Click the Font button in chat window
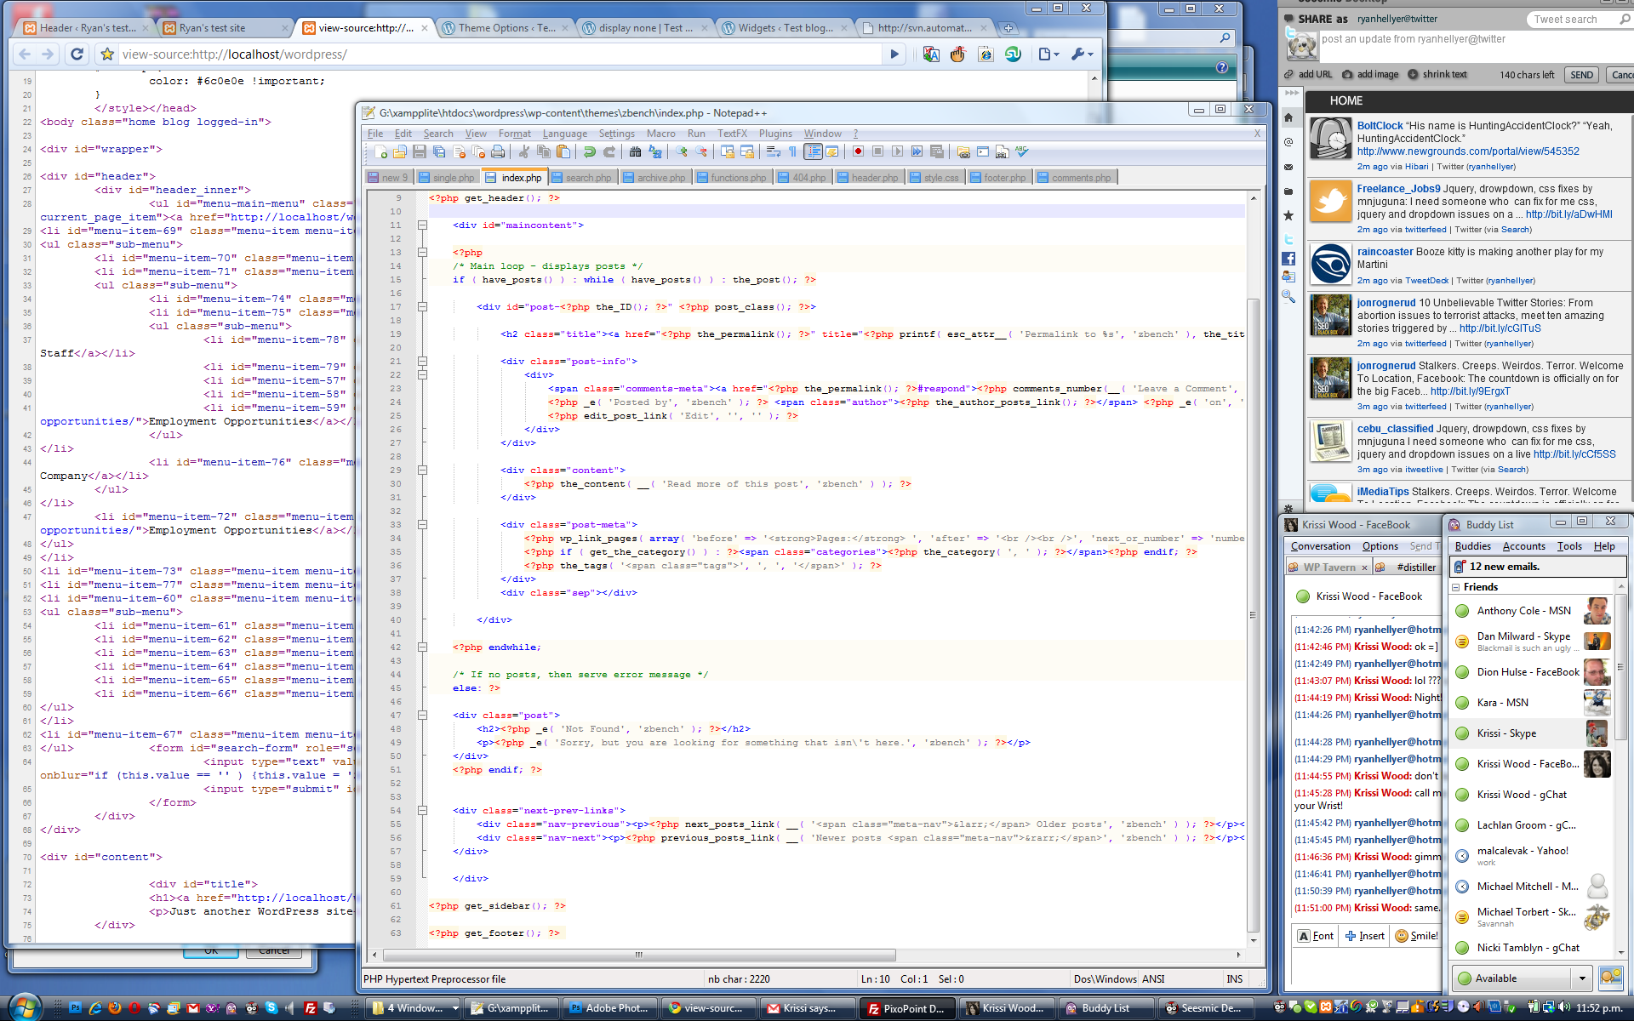 tap(1316, 936)
